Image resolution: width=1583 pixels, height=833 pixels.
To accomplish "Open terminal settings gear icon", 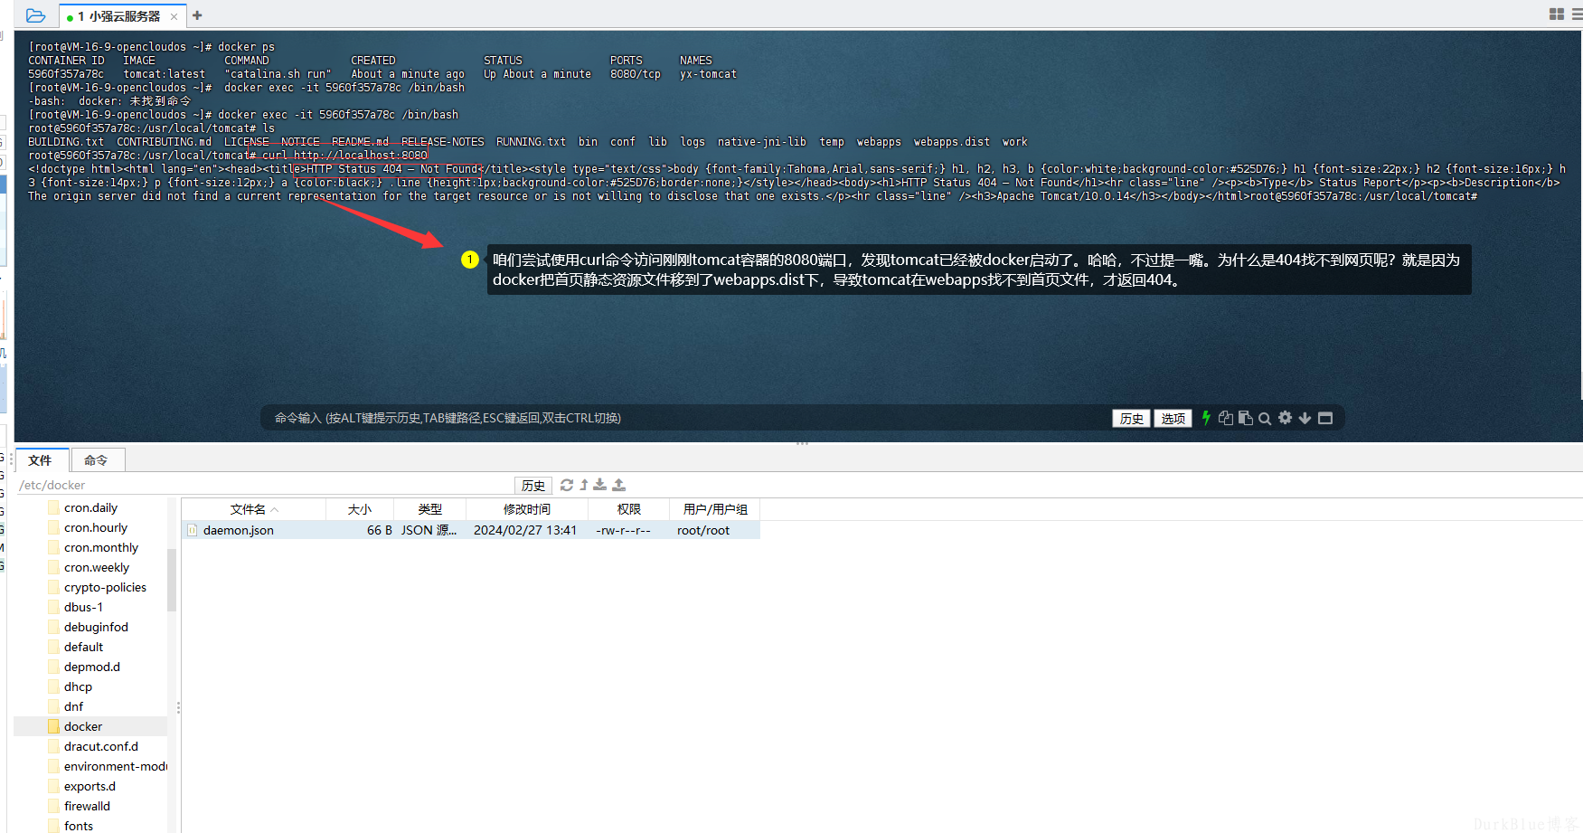I will click(x=1285, y=418).
